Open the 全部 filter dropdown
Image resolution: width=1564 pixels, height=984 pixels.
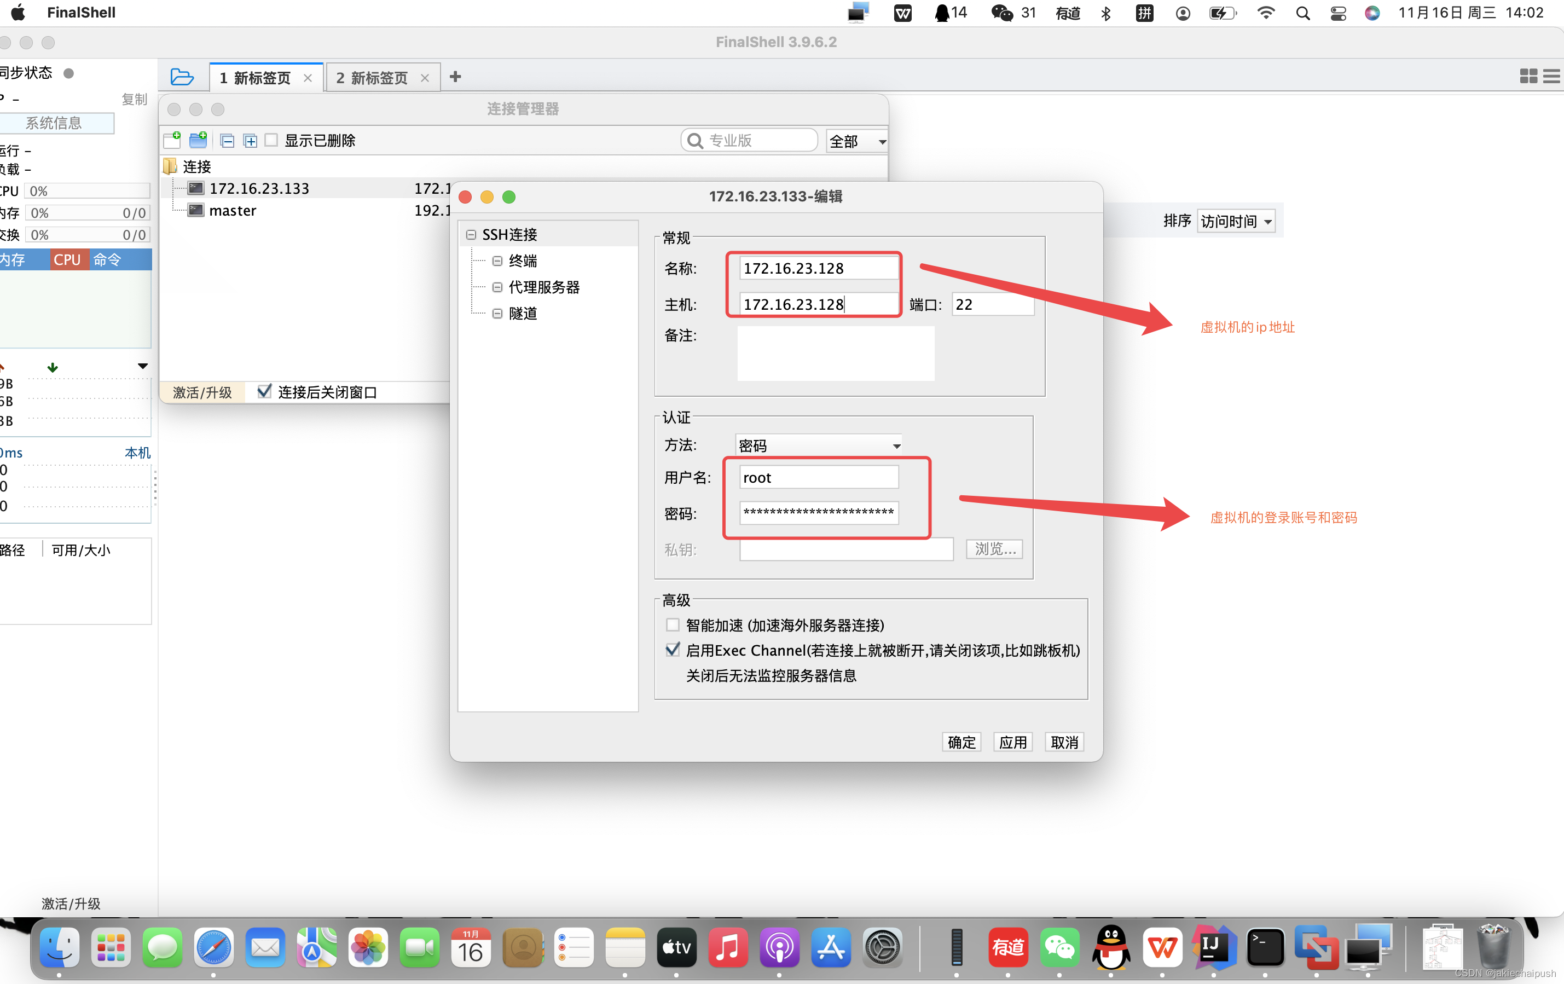856,141
